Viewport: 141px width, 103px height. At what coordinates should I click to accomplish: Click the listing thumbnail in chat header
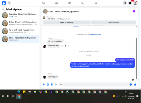pos(45,12)
